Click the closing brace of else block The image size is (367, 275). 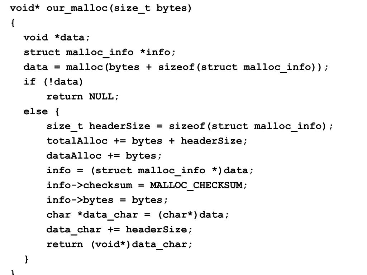tap(27, 259)
